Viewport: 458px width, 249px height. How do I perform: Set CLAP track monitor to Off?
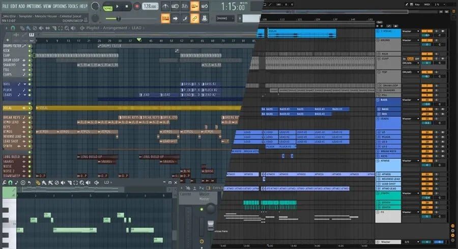point(417,59)
